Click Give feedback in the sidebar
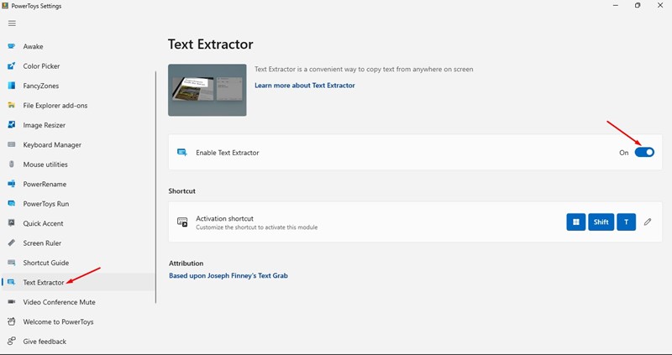Image resolution: width=672 pixels, height=355 pixels. click(x=45, y=342)
